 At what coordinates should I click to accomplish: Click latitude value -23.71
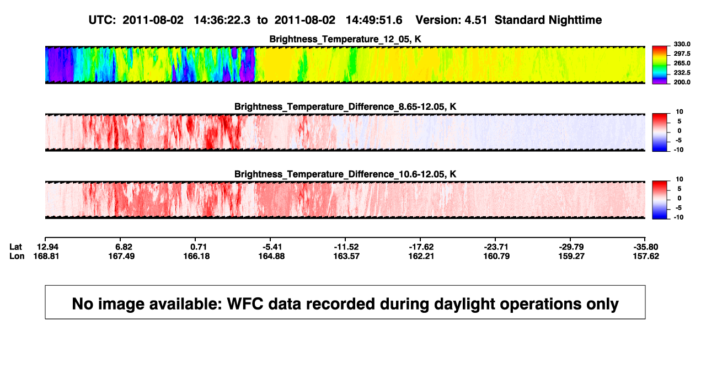pos(497,246)
